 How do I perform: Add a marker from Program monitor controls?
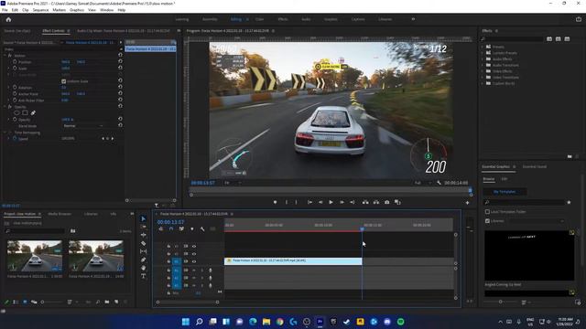pyautogui.click(x=275, y=202)
